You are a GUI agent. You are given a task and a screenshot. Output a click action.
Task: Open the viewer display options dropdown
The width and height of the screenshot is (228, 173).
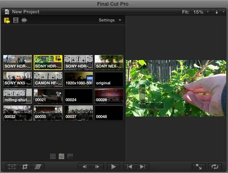click(223, 11)
